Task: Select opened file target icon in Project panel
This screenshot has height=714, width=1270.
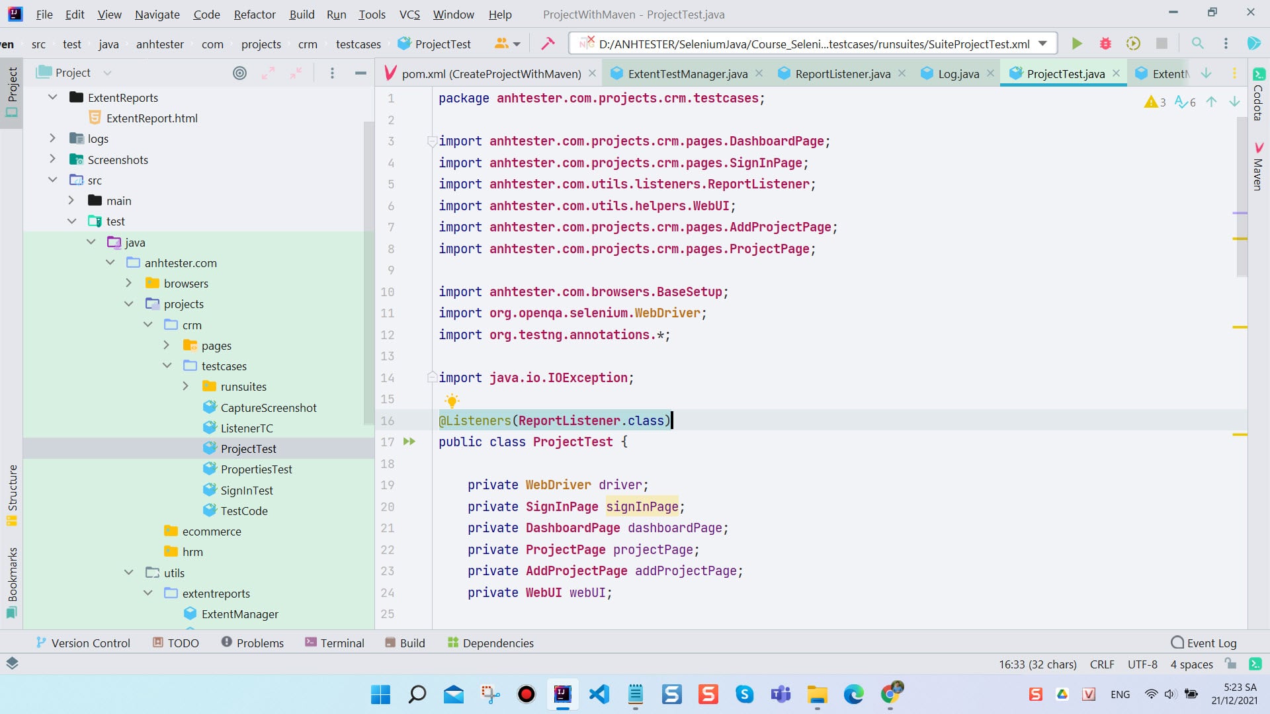Action: point(240,73)
